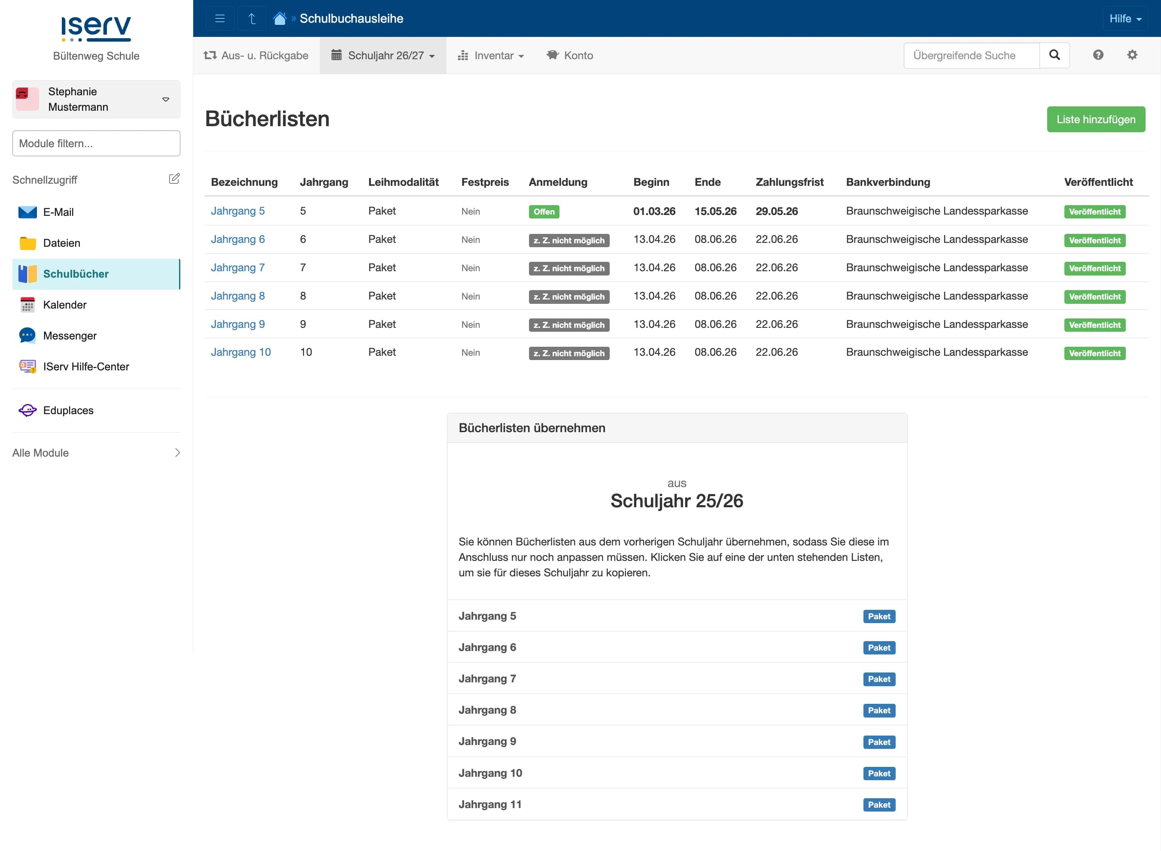The image size is (1161, 851).
Task: Click the search magnifier icon
Action: click(x=1054, y=55)
